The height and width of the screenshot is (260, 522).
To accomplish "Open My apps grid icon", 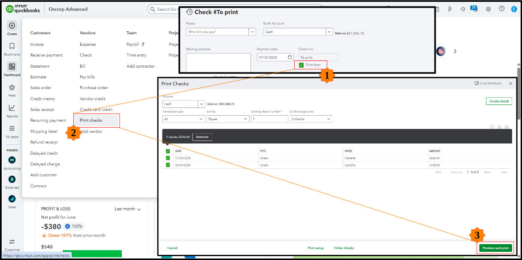I will point(12,129).
